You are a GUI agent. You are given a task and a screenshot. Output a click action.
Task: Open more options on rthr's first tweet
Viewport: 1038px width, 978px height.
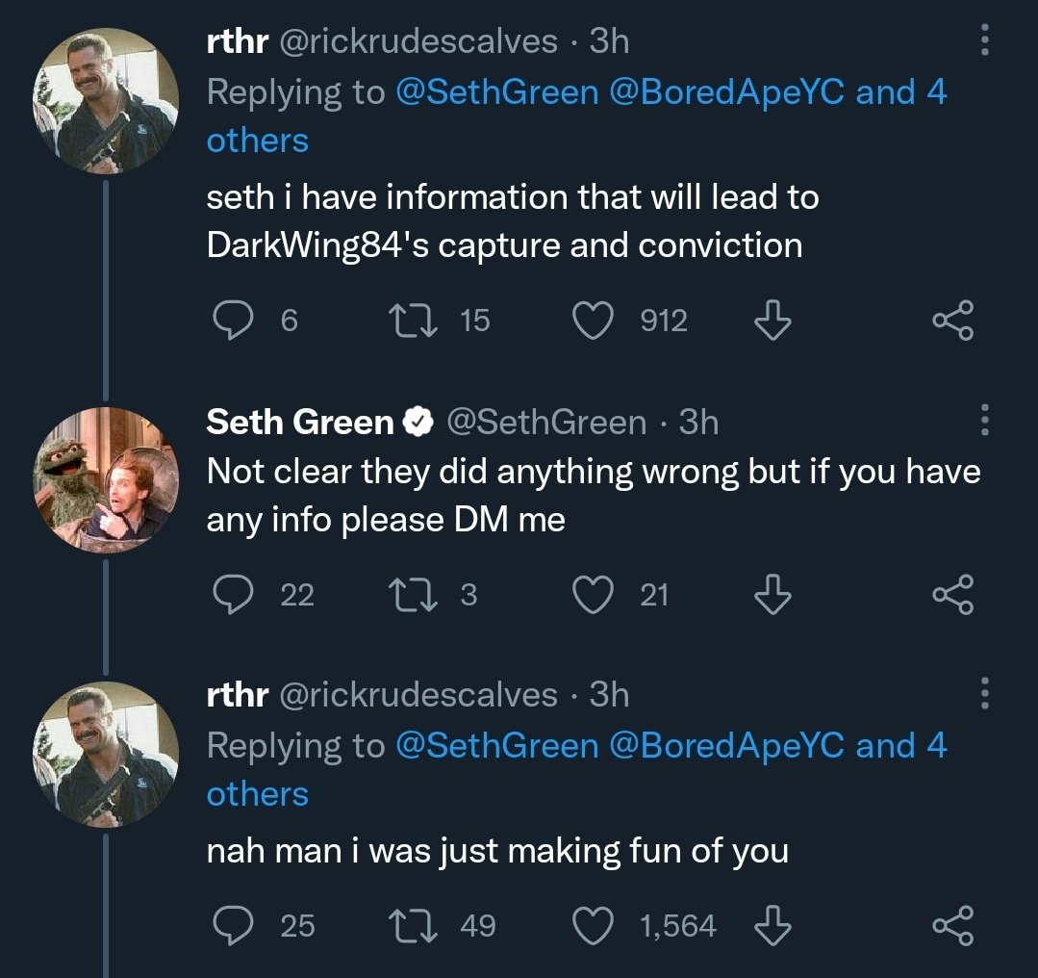[984, 40]
